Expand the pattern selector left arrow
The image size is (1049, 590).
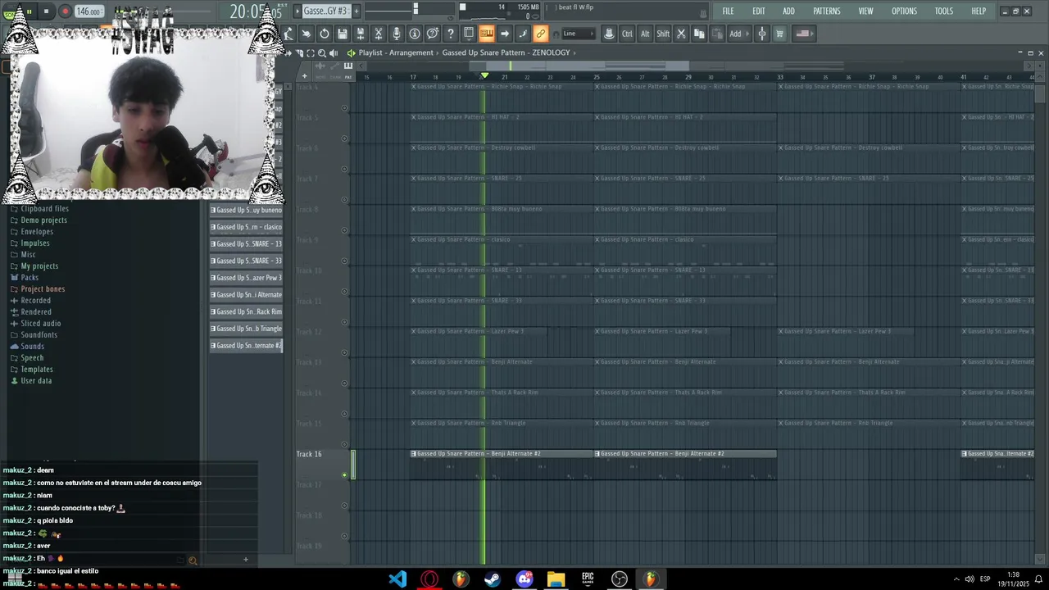(x=297, y=11)
